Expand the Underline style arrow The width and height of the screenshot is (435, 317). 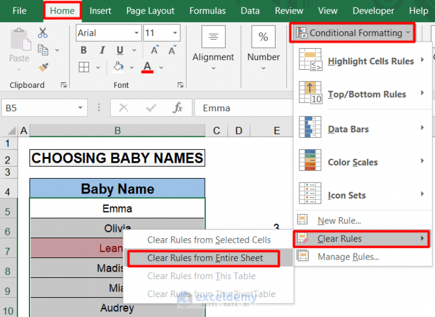pos(134,50)
